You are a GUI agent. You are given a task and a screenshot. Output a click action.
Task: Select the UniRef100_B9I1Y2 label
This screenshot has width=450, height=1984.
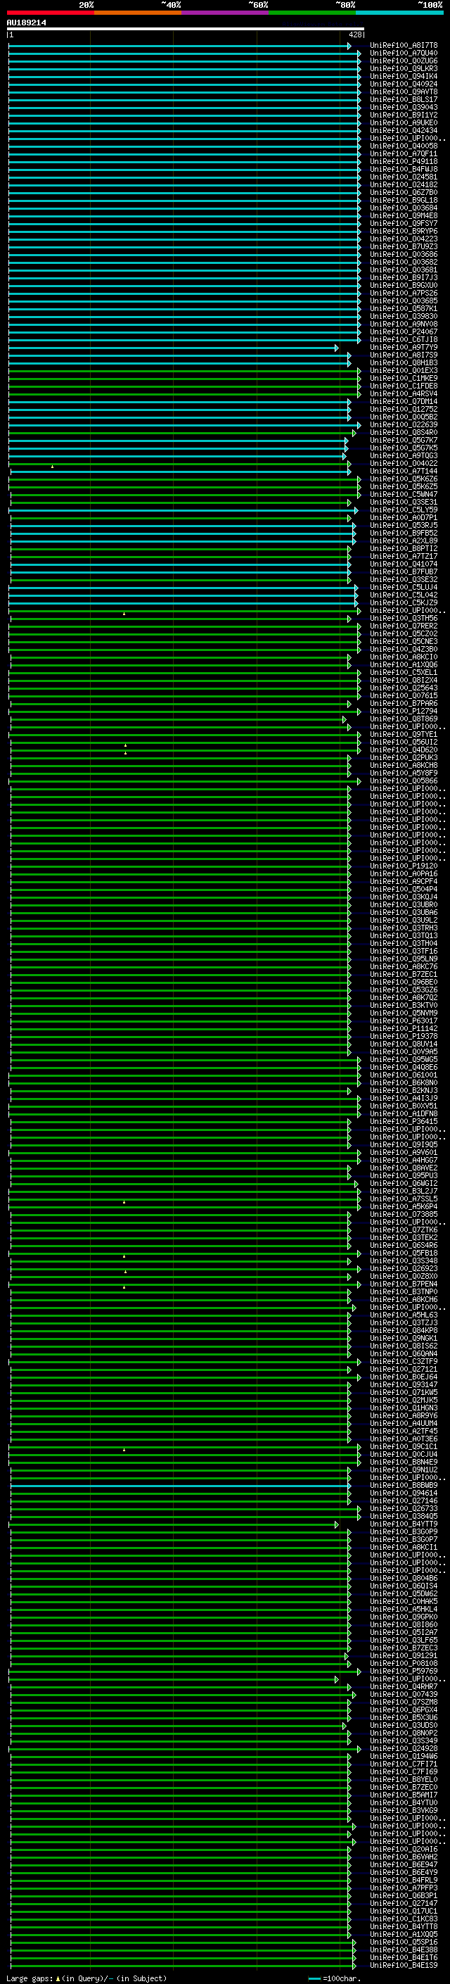click(x=404, y=115)
